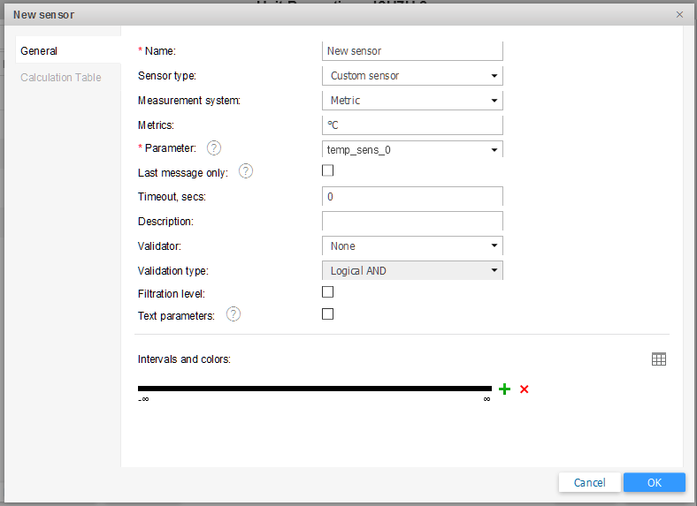Open the Calculation Table tab

[x=61, y=78]
